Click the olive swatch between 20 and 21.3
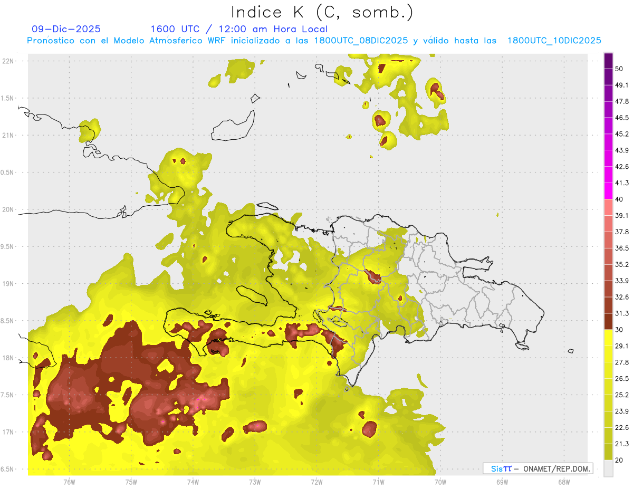This screenshot has height=489, width=633. pyautogui.click(x=608, y=452)
